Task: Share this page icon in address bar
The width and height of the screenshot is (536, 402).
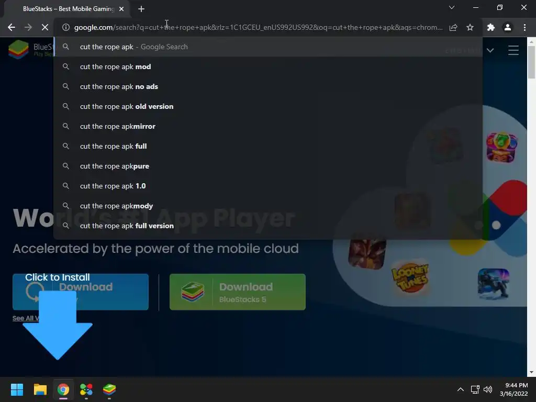Action: (x=453, y=27)
